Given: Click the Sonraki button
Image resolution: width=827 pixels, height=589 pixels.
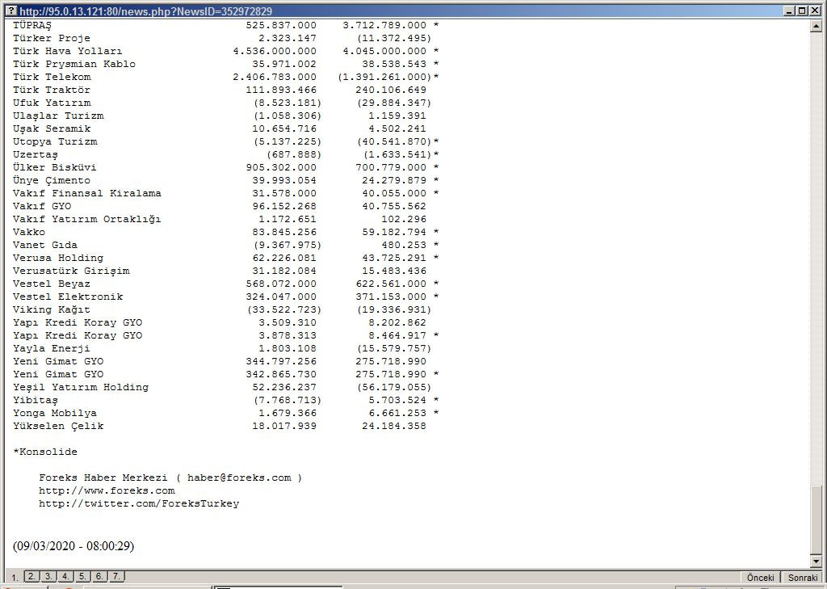Looking at the screenshot, I should (x=803, y=578).
